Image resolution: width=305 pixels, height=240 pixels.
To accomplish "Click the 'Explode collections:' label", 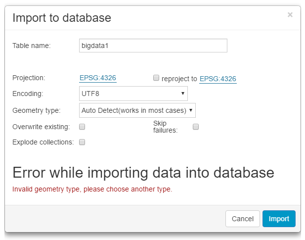I will click(43, 142).
